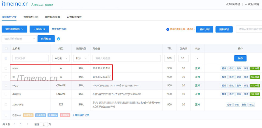Click the 应用模板 button
The image size is (262, 128).
[46, 39]
